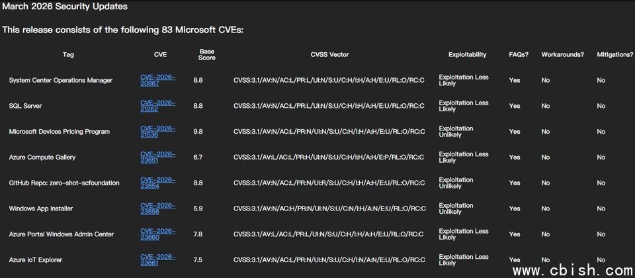Click the Base Score column header
The width and height of the screenshot is (635, 278).
point(206,54)
